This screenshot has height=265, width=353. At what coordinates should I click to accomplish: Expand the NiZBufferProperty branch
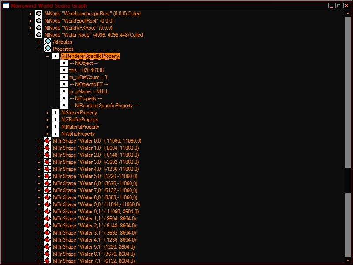click(x=47, y=120)
